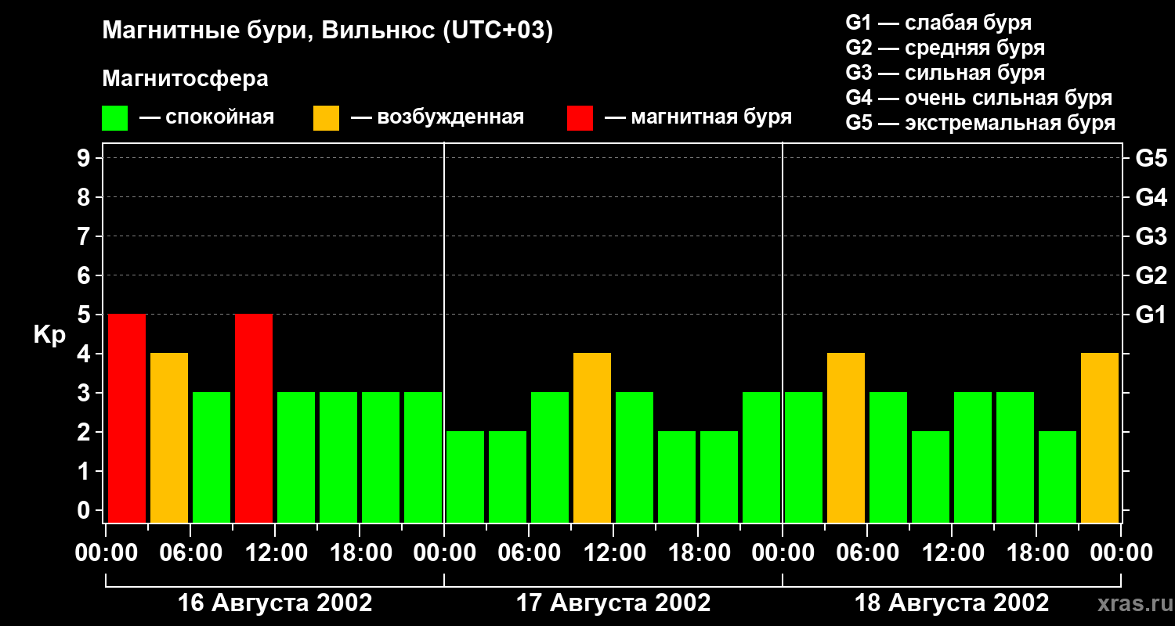Screen dimensions: 1175x626
Task: Click the 'Kp' axis label
Action: [x=49, y=336]
